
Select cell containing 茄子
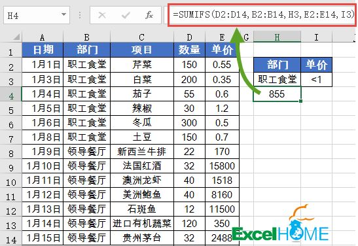tap(142, 94)
